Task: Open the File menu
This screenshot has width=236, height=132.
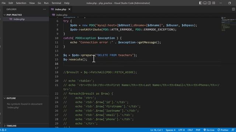Action: 3,3
